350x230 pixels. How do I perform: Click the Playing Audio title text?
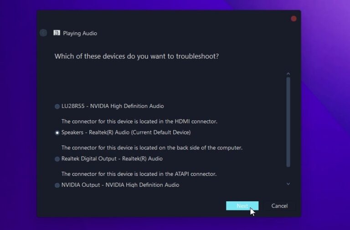pyautogui.click(x=80, y=33)
